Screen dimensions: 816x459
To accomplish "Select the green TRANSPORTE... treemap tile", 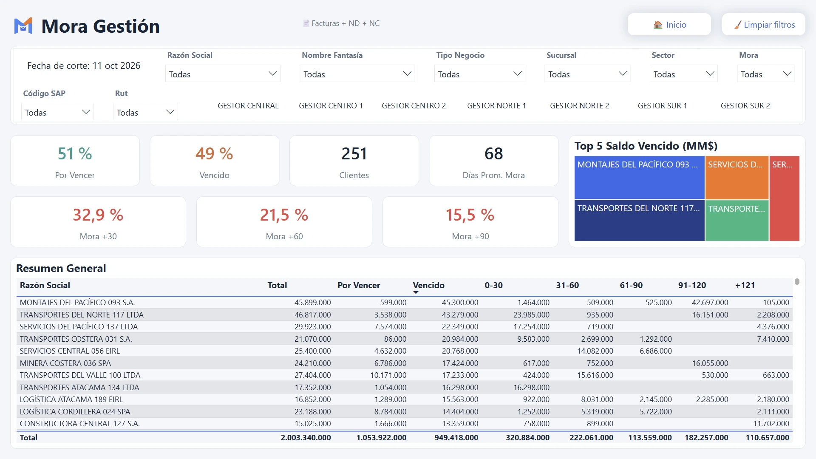I will (737, 221).
